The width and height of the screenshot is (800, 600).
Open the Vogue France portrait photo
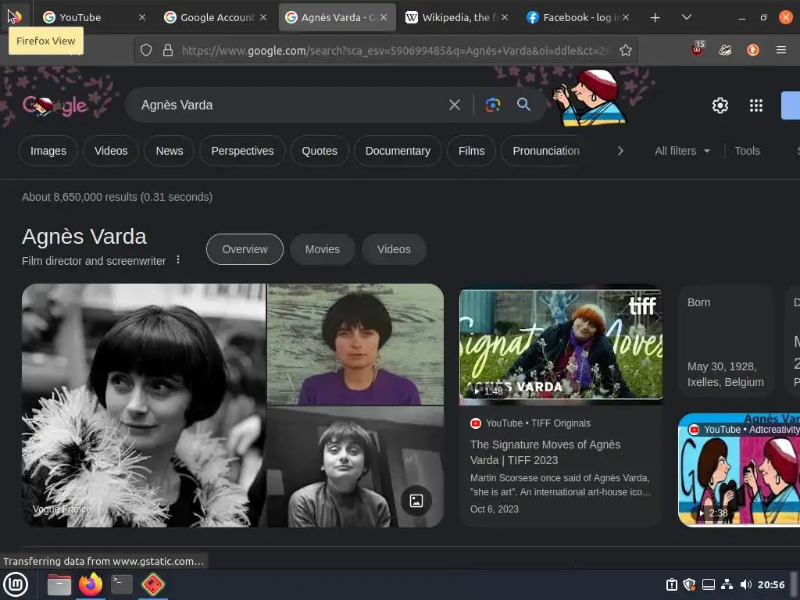click(144, 405)
